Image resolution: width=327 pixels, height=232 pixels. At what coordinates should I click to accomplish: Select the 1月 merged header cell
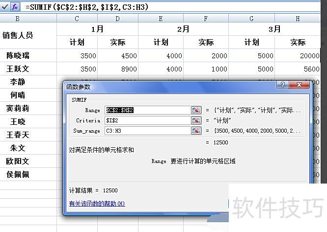(97, 29)
